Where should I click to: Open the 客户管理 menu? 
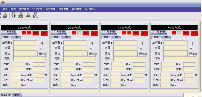(x=24, y=9)
